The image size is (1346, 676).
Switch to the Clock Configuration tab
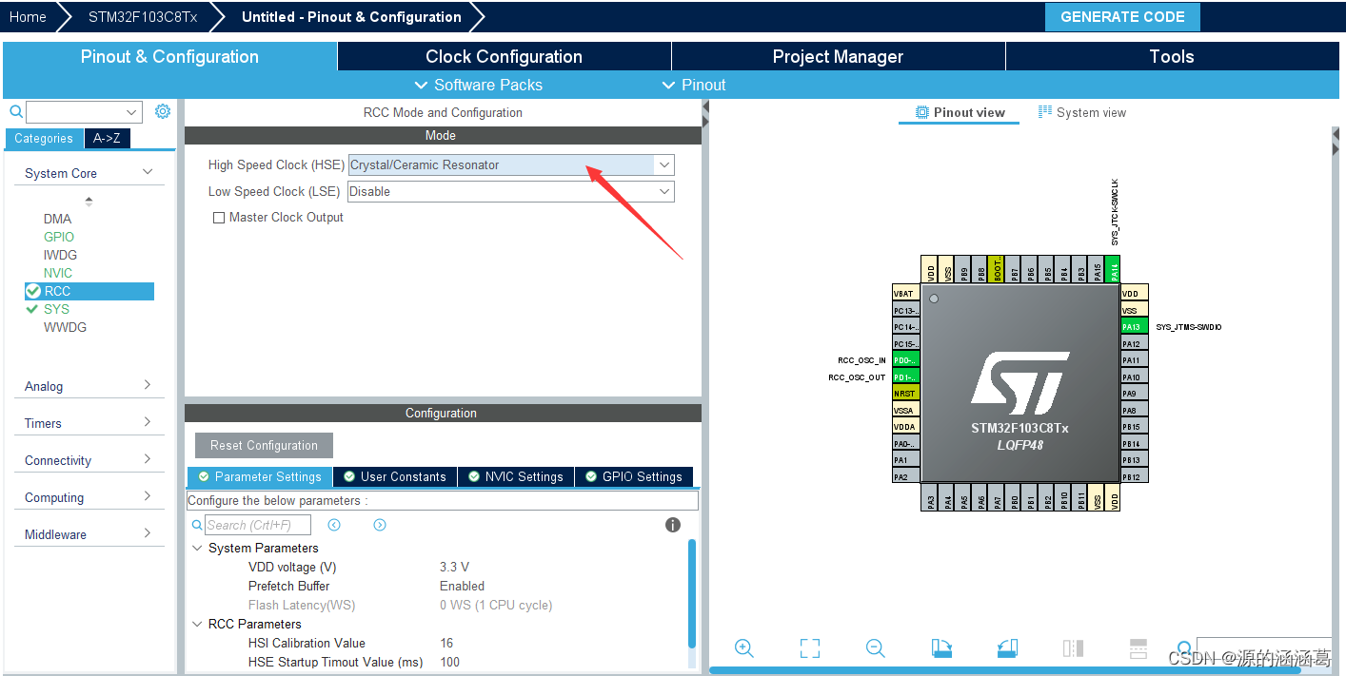[504, 56]
